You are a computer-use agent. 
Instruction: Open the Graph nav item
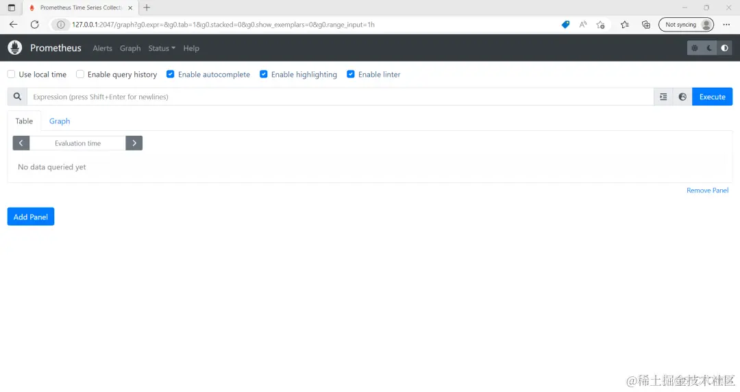click(x=130, y=48)
